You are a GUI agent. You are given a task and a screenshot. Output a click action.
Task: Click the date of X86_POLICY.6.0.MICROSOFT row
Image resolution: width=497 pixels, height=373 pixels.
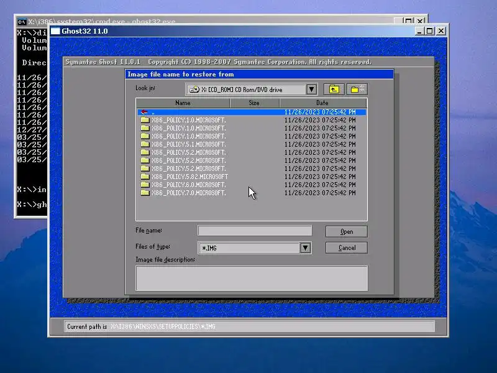click(x=320, y=185)
